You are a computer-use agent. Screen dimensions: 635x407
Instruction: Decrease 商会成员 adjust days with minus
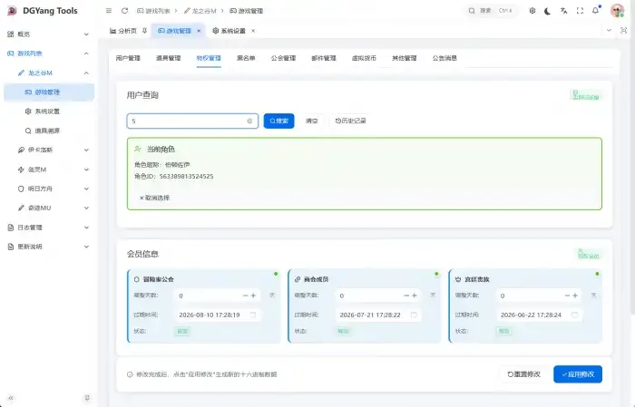point(405,296)
